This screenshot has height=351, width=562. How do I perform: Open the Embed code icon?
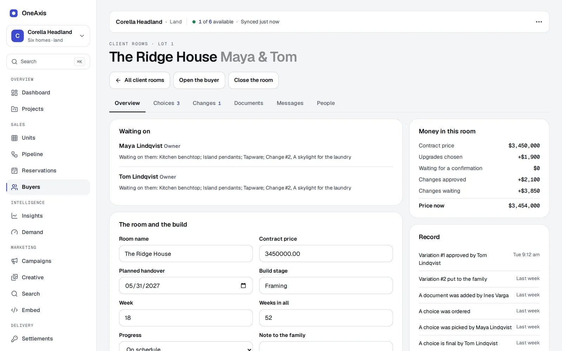(14, 310)
